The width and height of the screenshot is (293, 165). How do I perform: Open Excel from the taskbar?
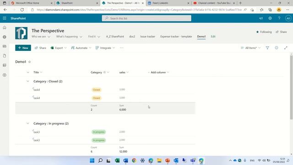(x=117, y=160)
